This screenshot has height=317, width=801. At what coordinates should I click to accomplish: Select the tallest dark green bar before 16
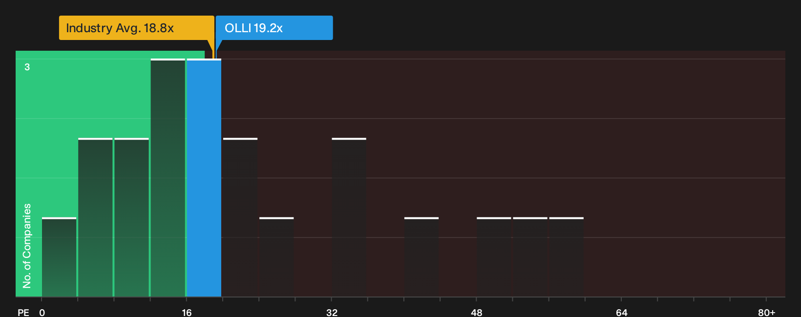click(x=168, y=178)
